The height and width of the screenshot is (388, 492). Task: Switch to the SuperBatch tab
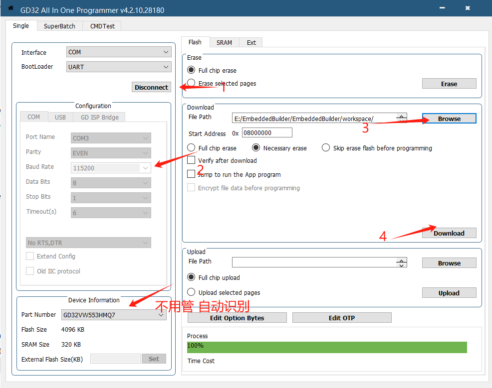tap(59, 26)
